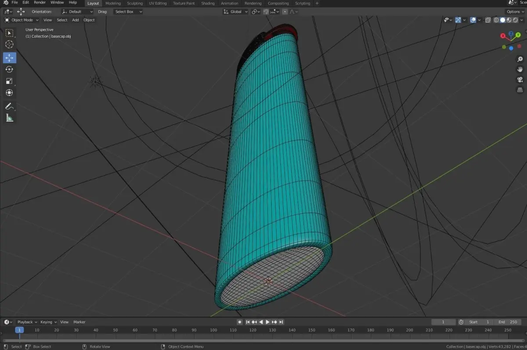Viewport: 527px width, 350px height.
Task: Jump to the start frame
Action: click(248, 322)
